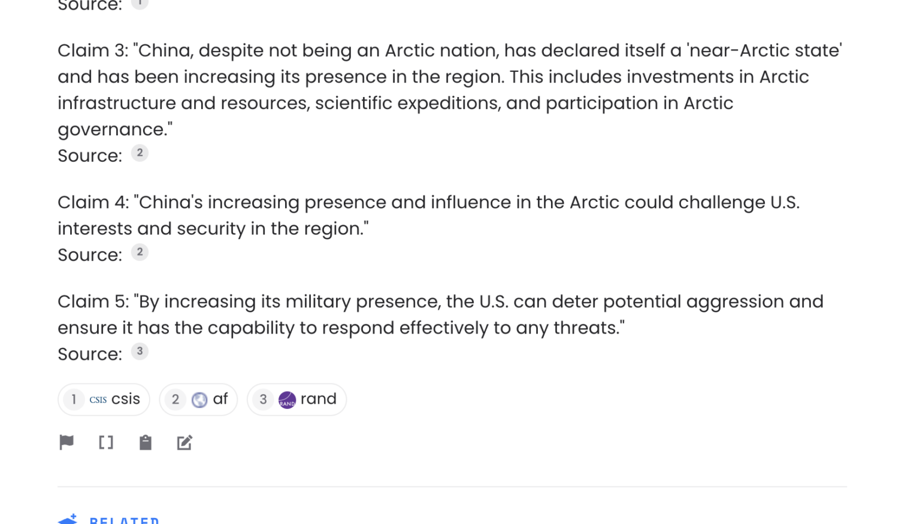Click the partially visible citation badge 1
Viewport: 920px width, 524px height.
pyautogui.click(x=140, y=4)
